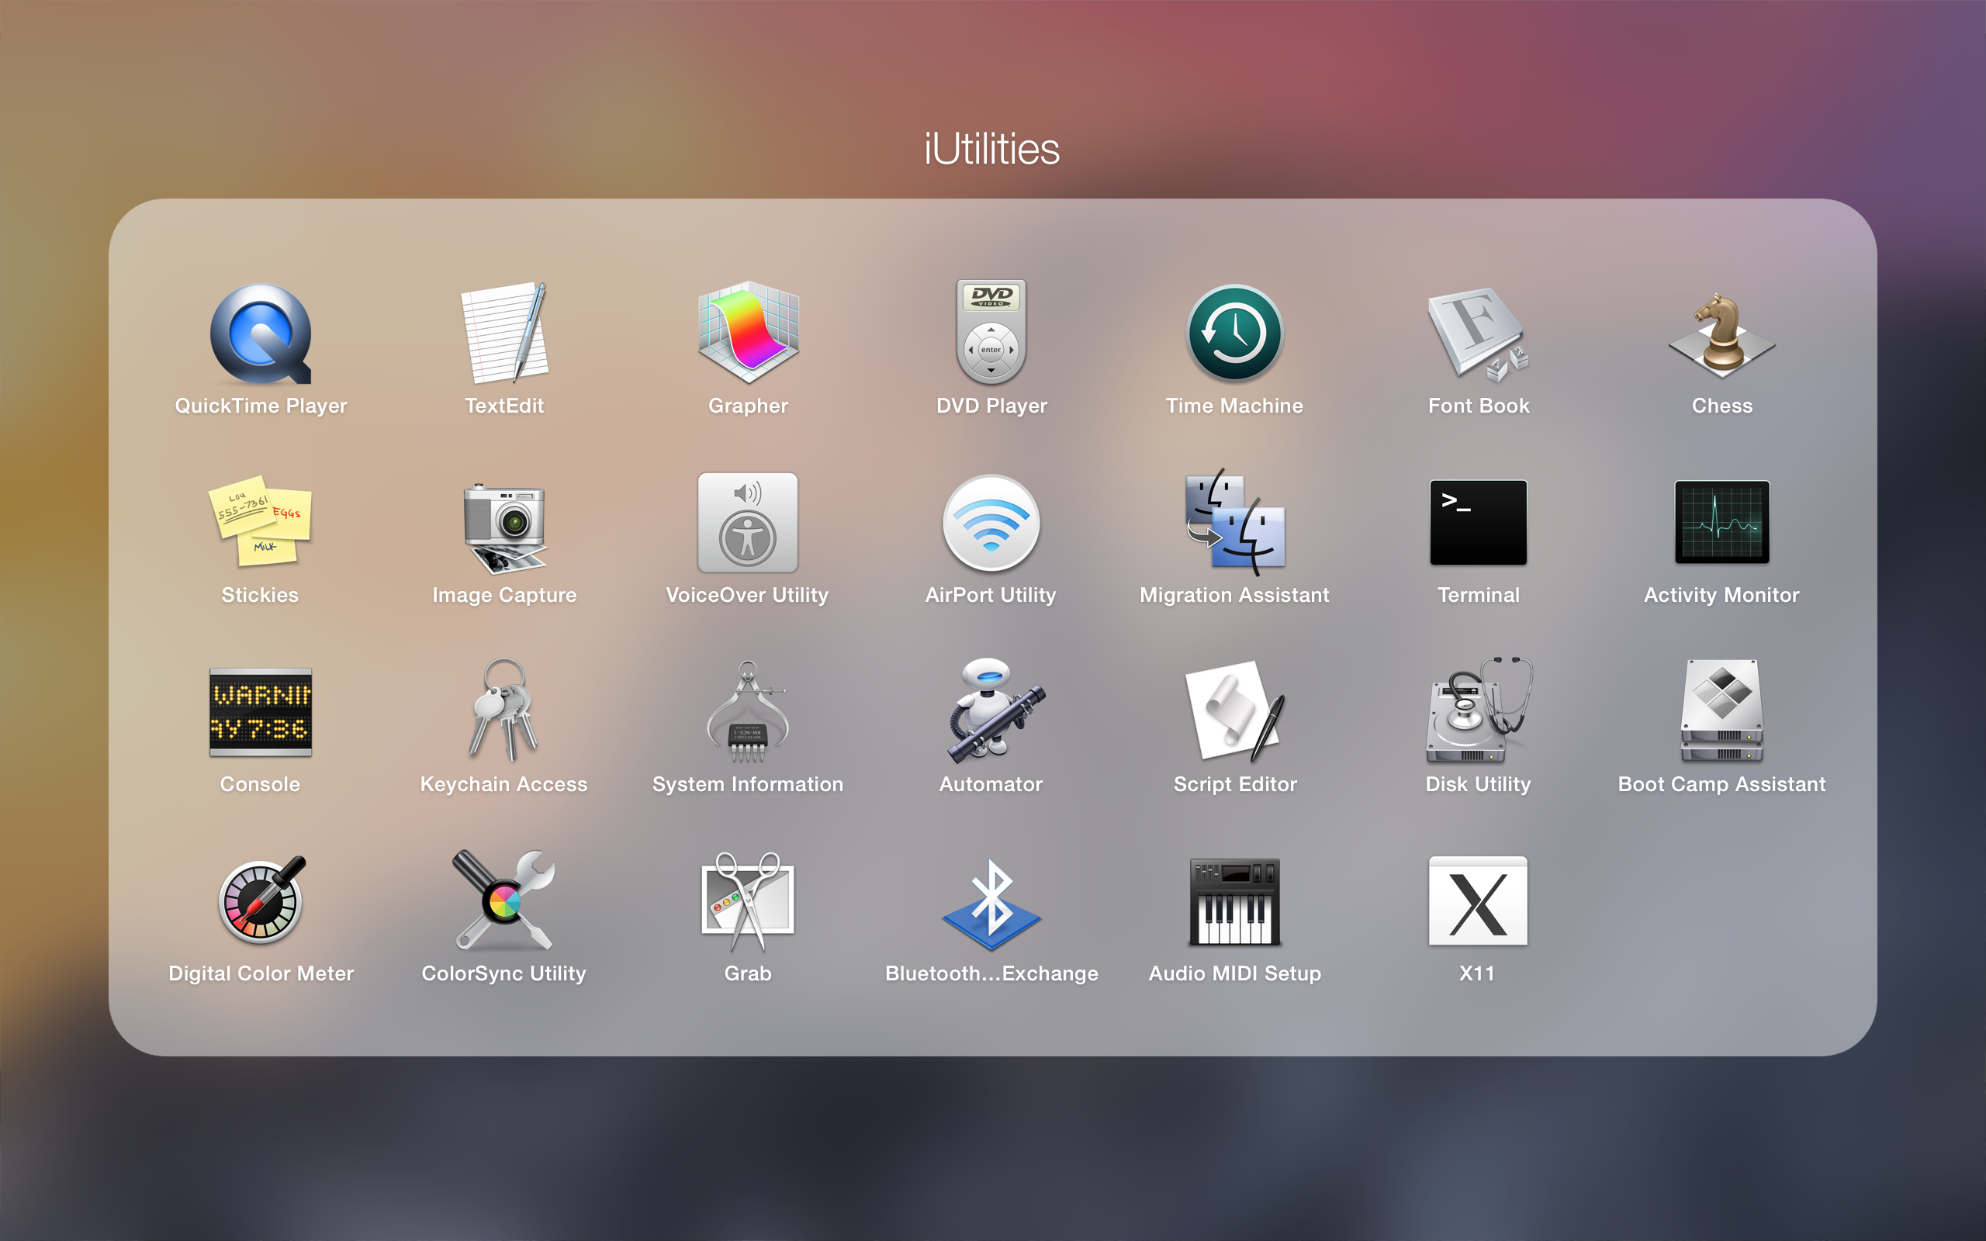Launch TextEdit from the folder

pyautogui.click(x=505, y=333)
